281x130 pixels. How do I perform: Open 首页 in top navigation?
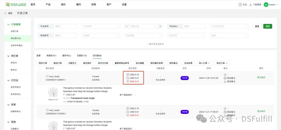click(x=33, y=4)
